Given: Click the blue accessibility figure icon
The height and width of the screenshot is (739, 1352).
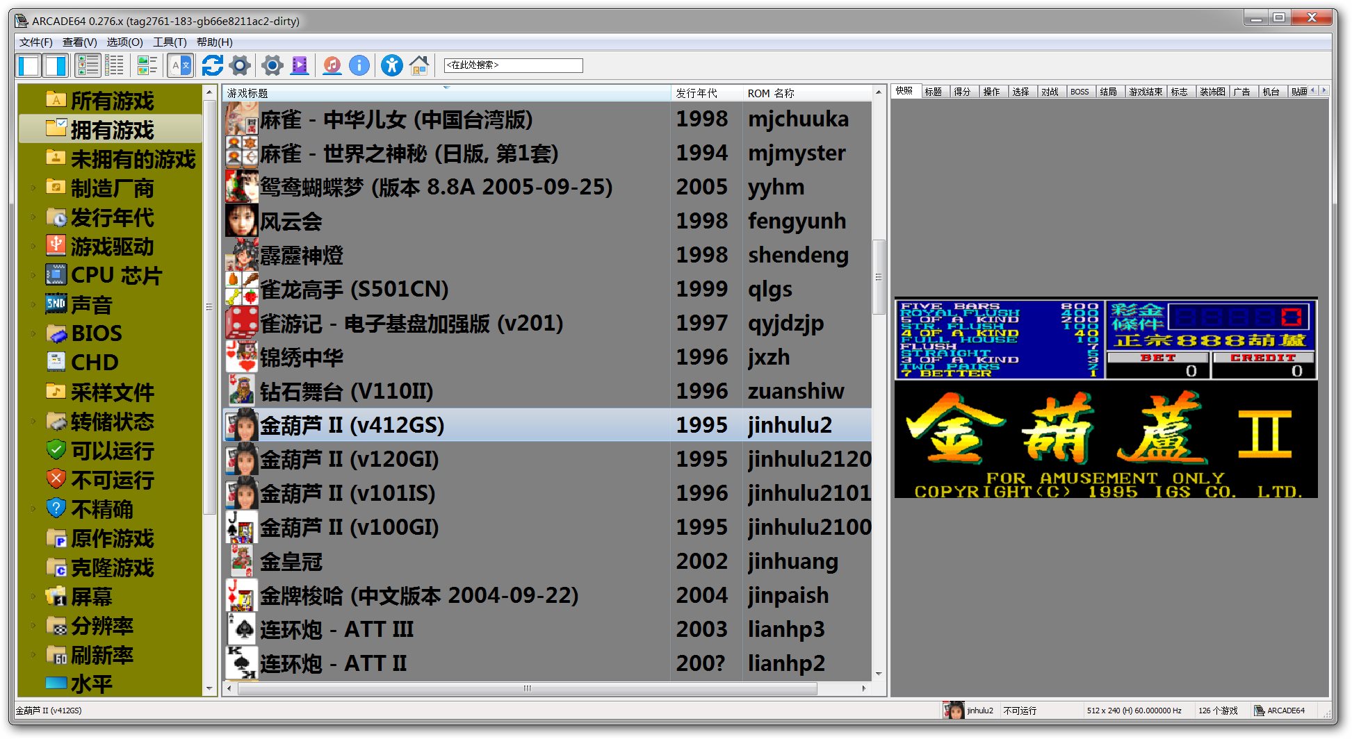Looking at the screenshot, I should click(x=392, y=66).
